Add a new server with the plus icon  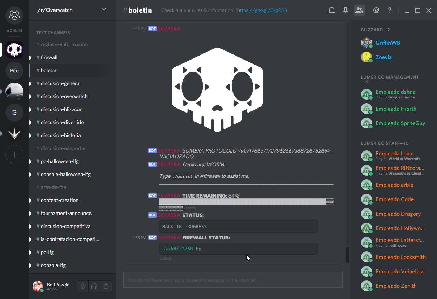click(14, 154)
